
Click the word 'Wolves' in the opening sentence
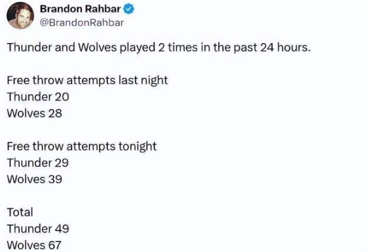point(98,48)
